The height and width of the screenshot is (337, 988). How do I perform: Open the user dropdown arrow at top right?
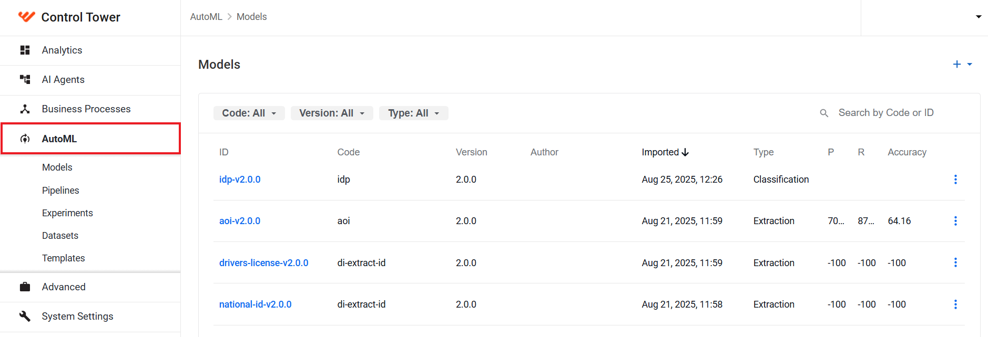click(979, 17)
